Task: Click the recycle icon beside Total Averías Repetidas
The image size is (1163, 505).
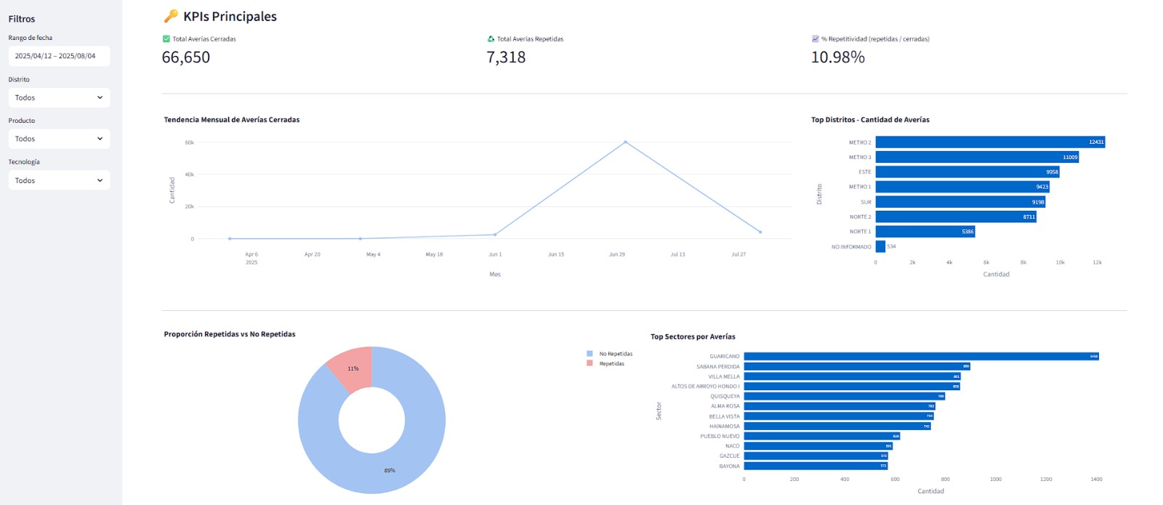Action: [x=491, y=39]
